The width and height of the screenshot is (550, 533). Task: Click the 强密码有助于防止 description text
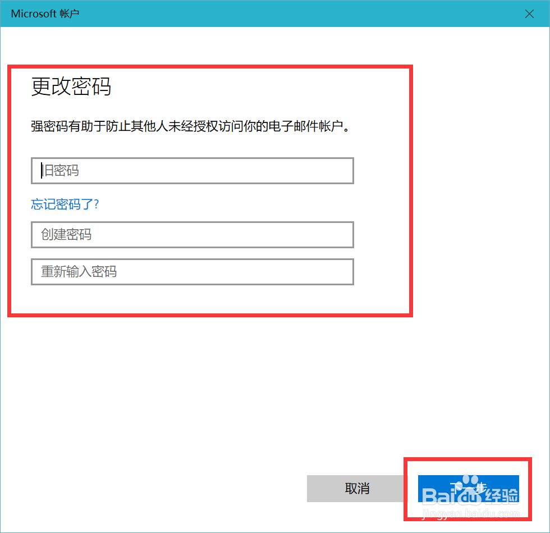point(191,126)
